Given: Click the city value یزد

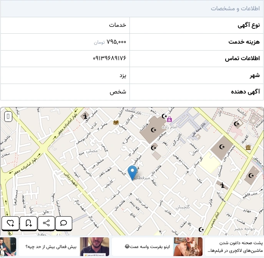Looking at the screenshot, I should click(123, 75).
